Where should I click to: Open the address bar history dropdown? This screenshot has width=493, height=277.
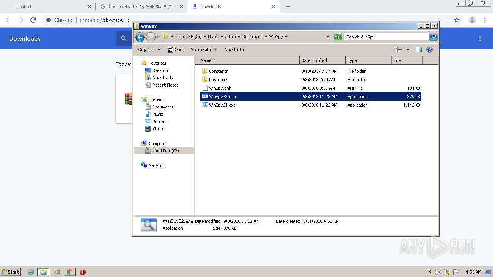(328, 37)
